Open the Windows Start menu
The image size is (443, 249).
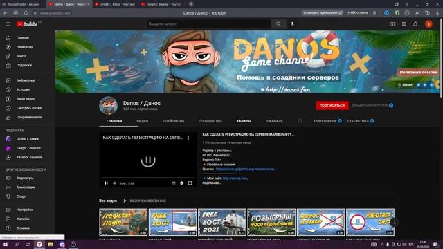click(x=6, y=244)
